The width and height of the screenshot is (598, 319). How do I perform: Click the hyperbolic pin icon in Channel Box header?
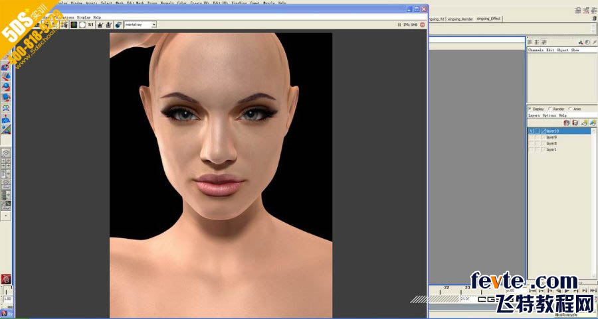594,42
